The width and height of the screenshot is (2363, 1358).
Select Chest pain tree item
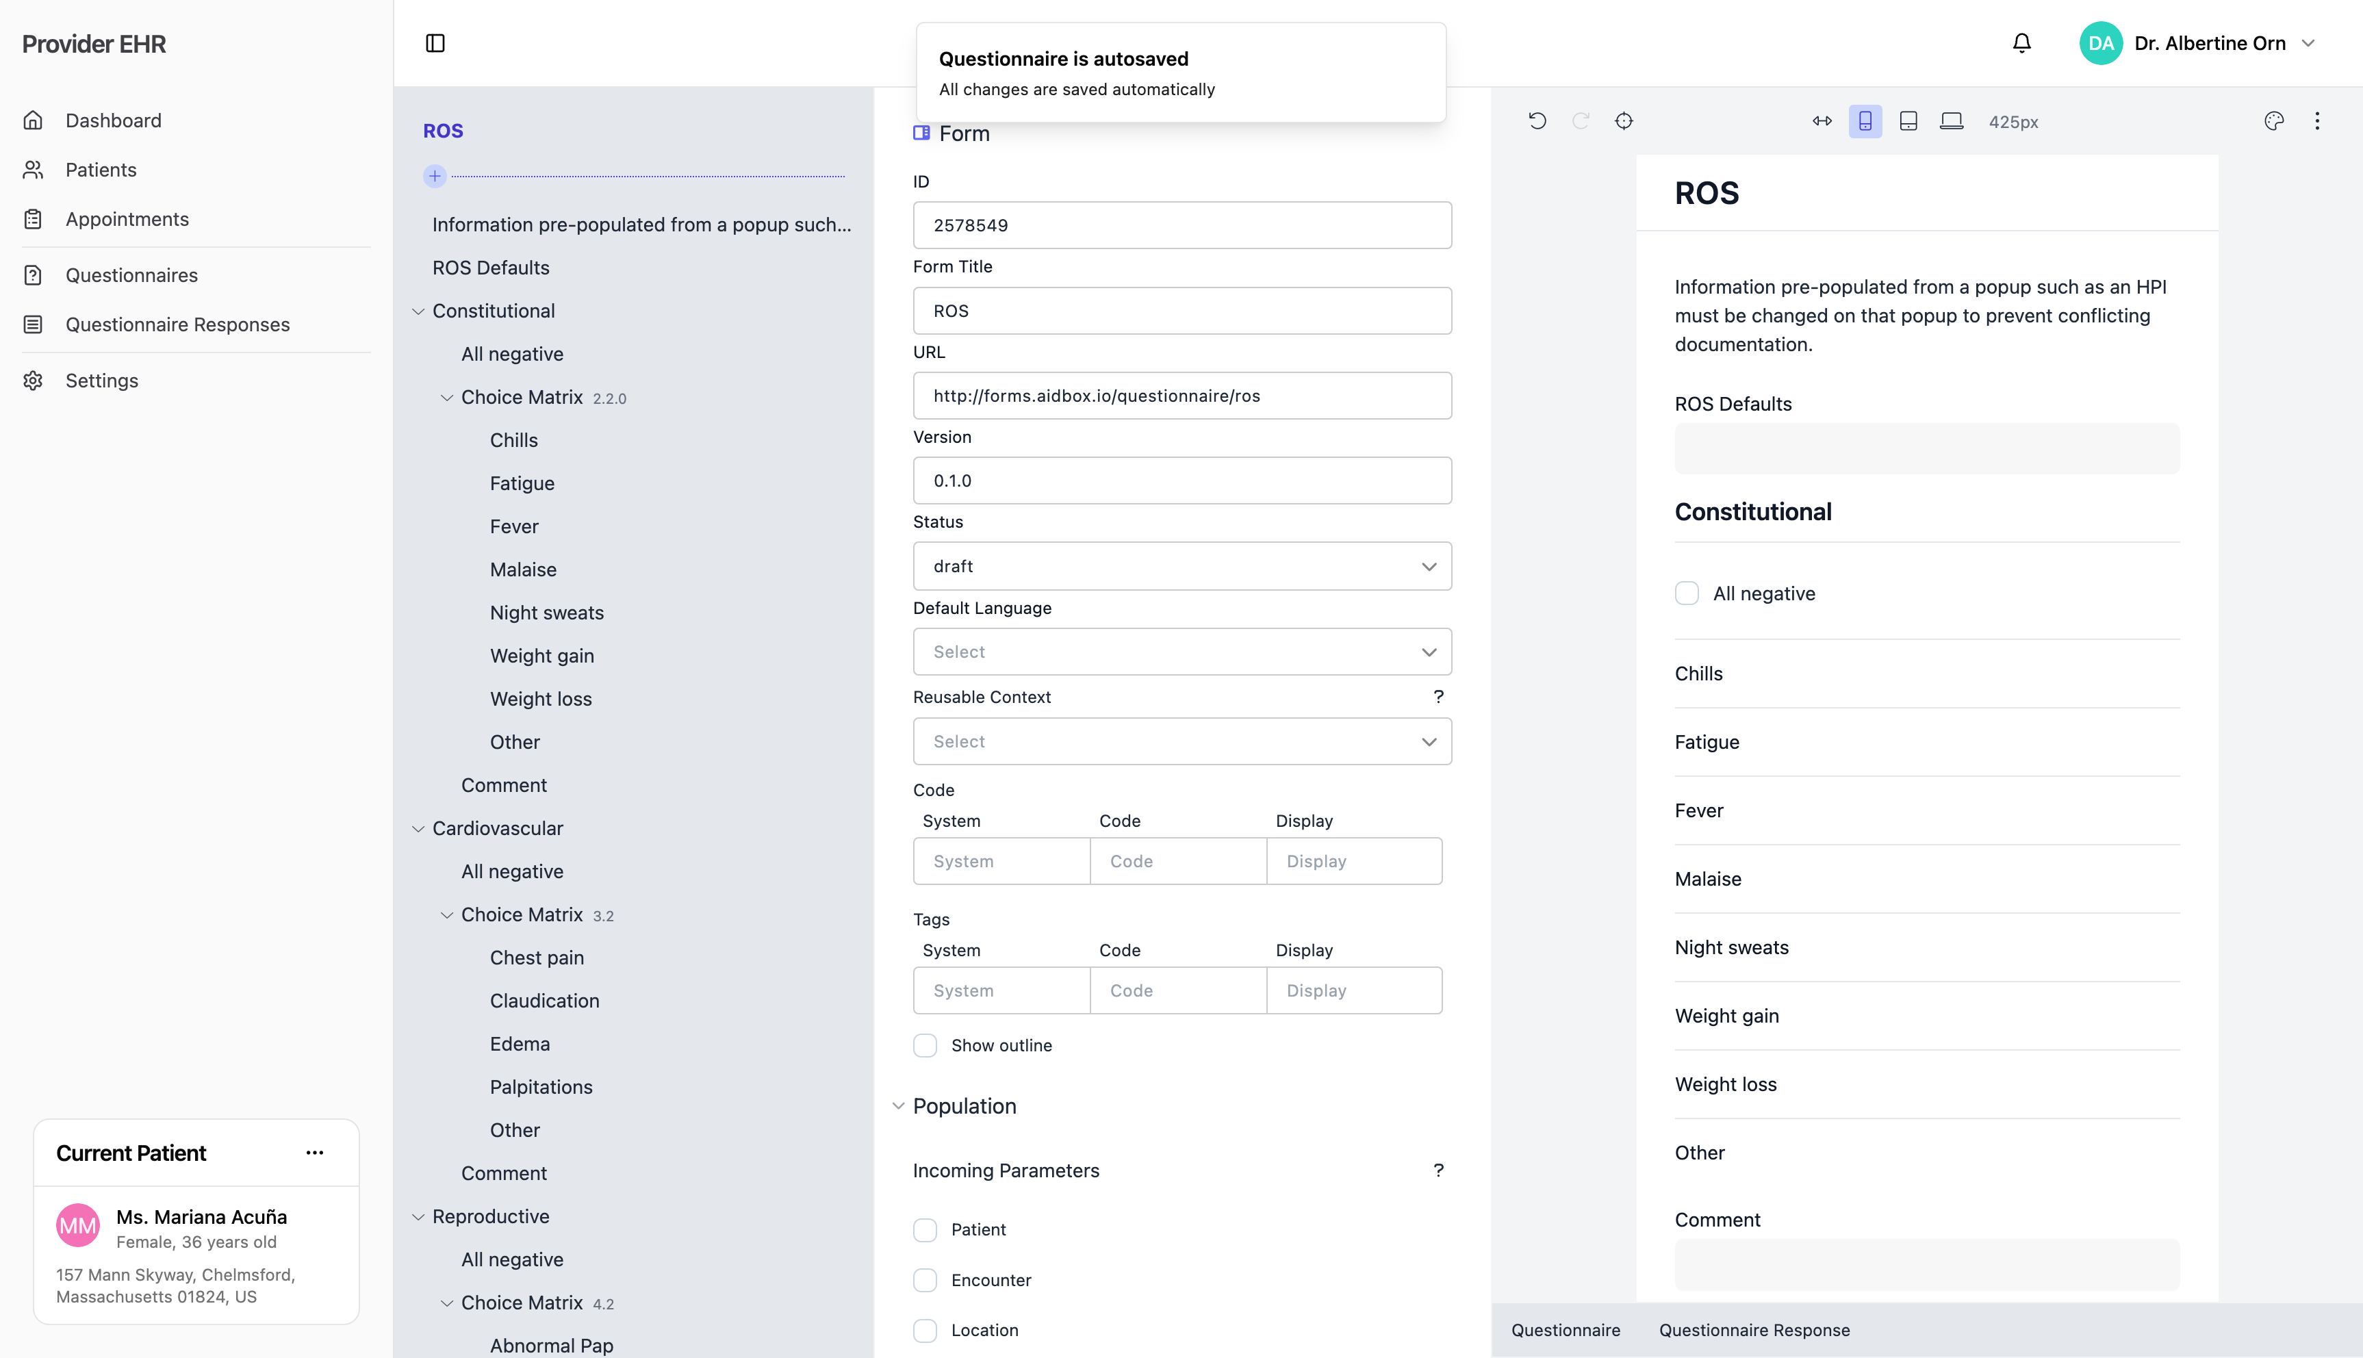[537, 958]
